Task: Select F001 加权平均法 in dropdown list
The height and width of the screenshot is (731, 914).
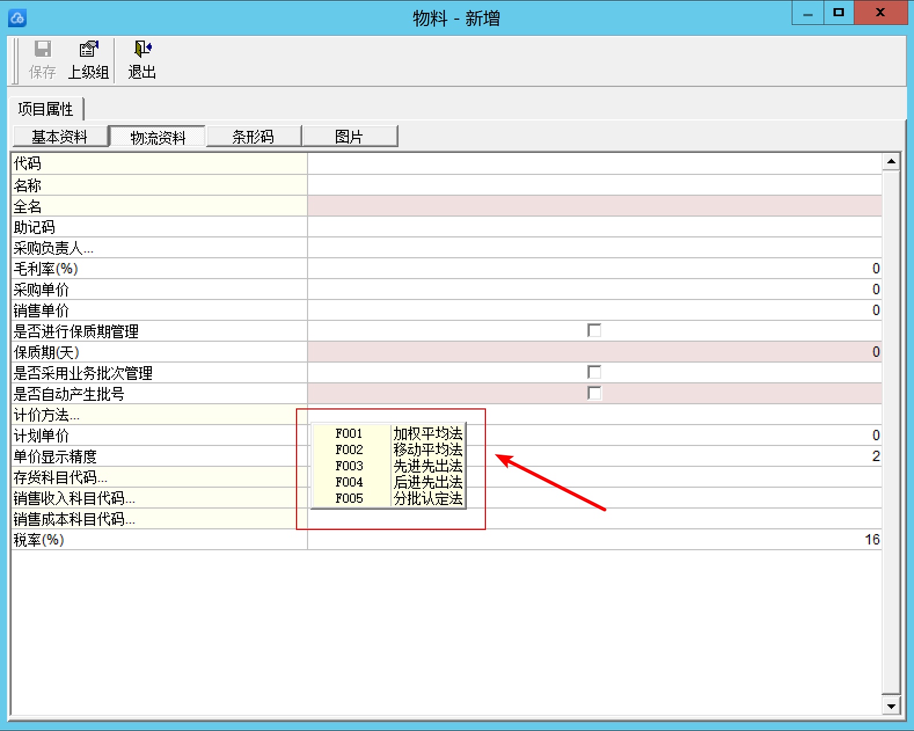Action: pos(389,433)
